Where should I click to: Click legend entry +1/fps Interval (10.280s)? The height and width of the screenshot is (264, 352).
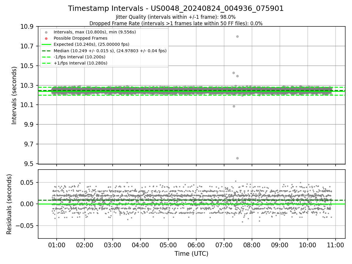pyautogui.click(x=80, y=63)
